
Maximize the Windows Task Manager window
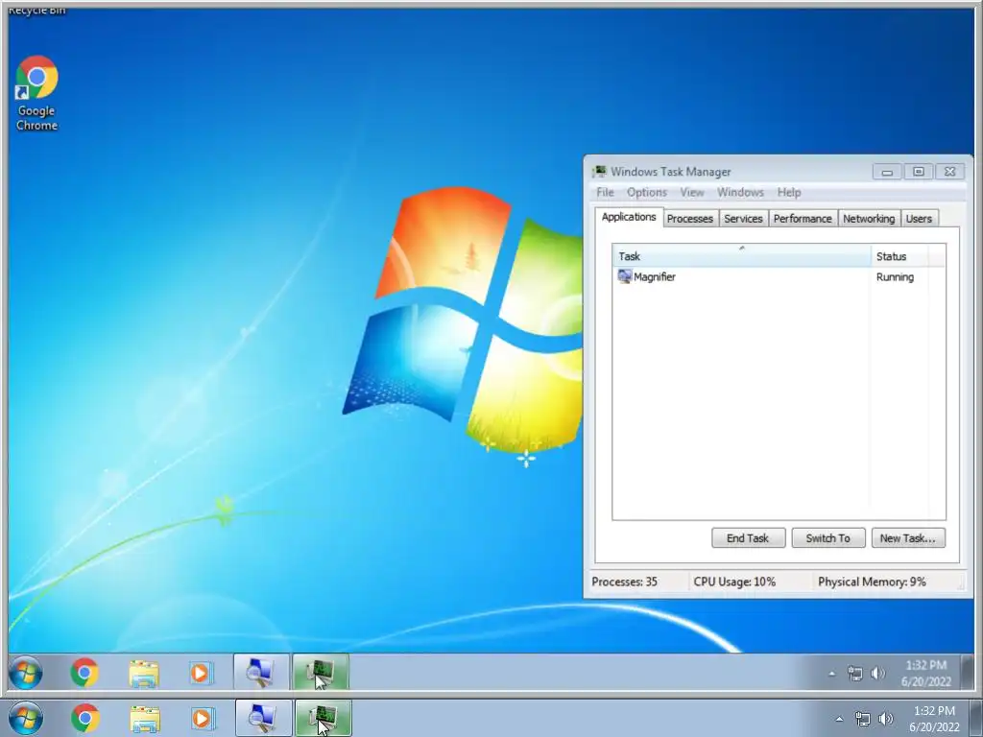919,172
